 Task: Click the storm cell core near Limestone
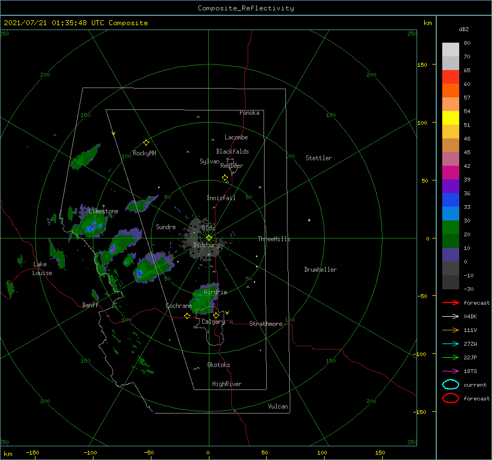click(x=93, y=226)
